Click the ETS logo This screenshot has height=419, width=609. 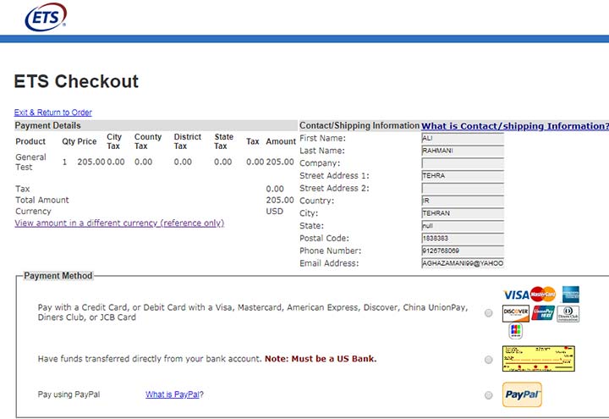point(46,17)
